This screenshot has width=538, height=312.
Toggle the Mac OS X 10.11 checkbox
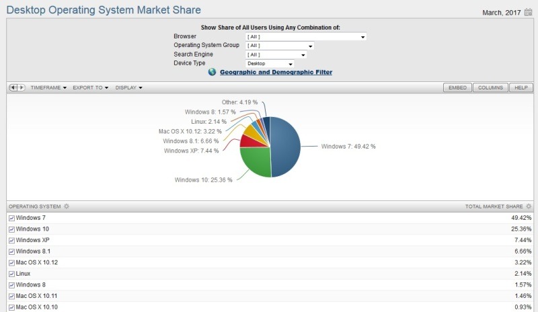click(x=11, y=297)
